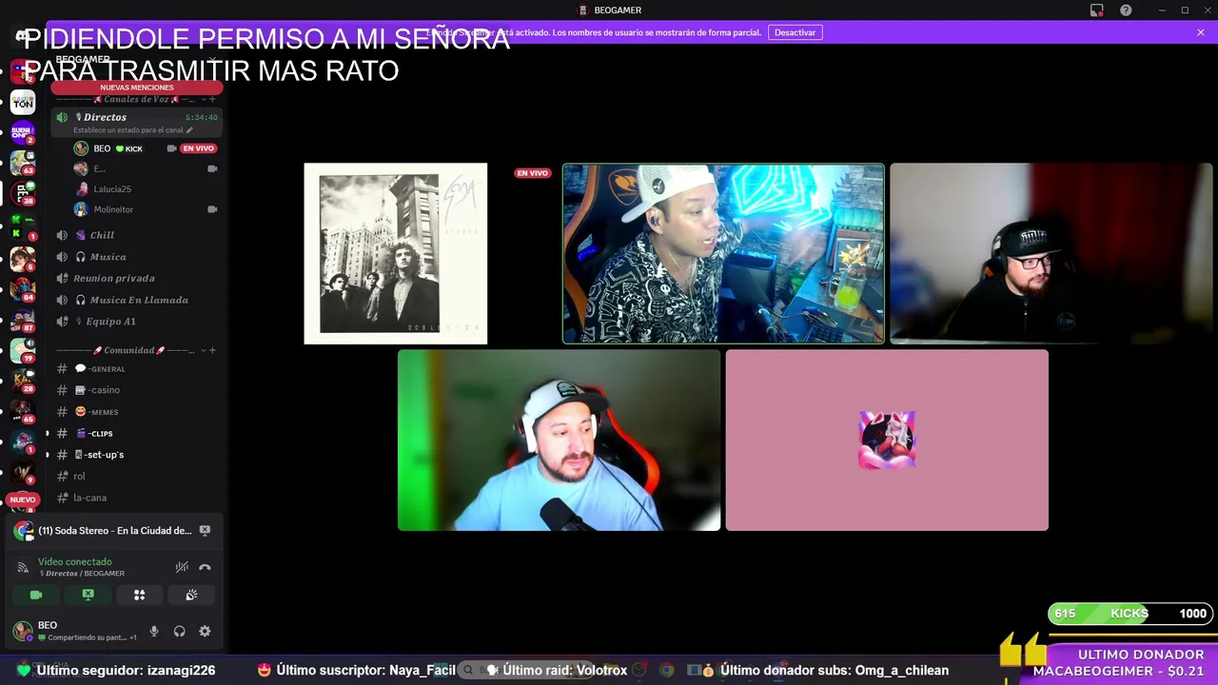Open server icon with 28 badge

click(22, 381)
